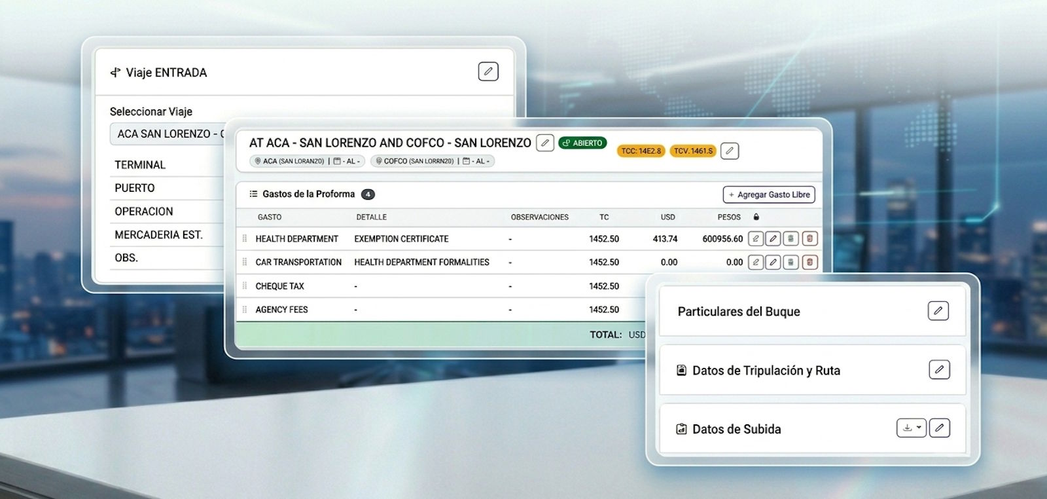Add a free expense with Agregar Gasto Libre
The image size is (1047, 499).
769,194
